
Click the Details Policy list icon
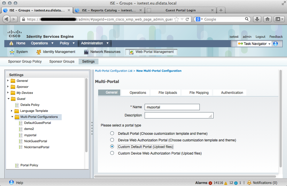(x=17, y=105)
